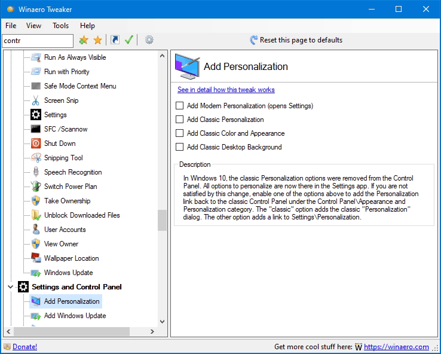Click the Run with Priority icon
The height and width of the screenshot is (354, 441).
(x=36, y=72)
